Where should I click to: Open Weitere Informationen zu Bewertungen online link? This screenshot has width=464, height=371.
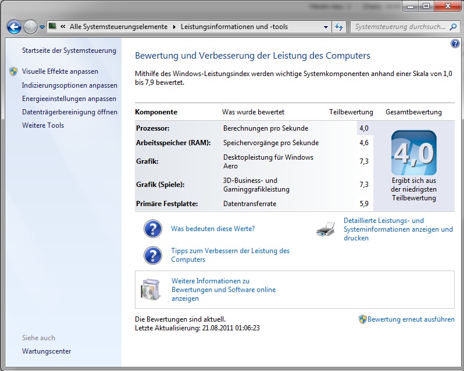click(223, 290)
